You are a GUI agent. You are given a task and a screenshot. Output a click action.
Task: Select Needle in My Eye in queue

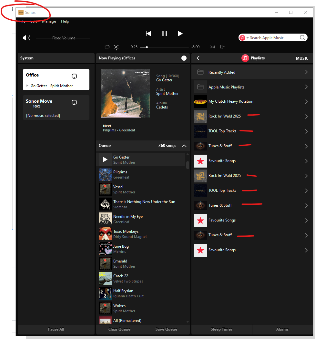142,219
